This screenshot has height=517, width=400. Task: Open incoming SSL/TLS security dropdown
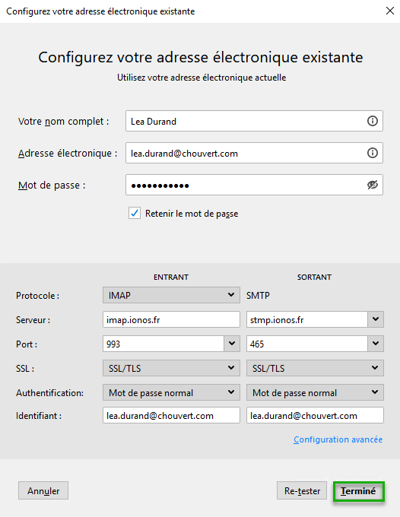(x=171, y=368)
